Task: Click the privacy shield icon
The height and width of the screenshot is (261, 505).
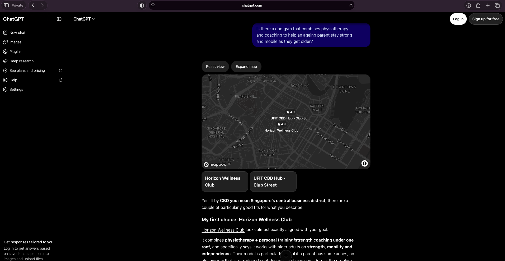Action: coord(142,5)
